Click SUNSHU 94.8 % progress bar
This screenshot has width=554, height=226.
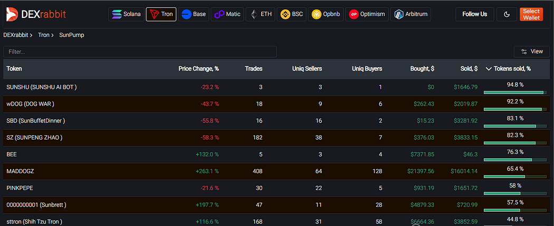pyautogui.click(x=515, y=92)
